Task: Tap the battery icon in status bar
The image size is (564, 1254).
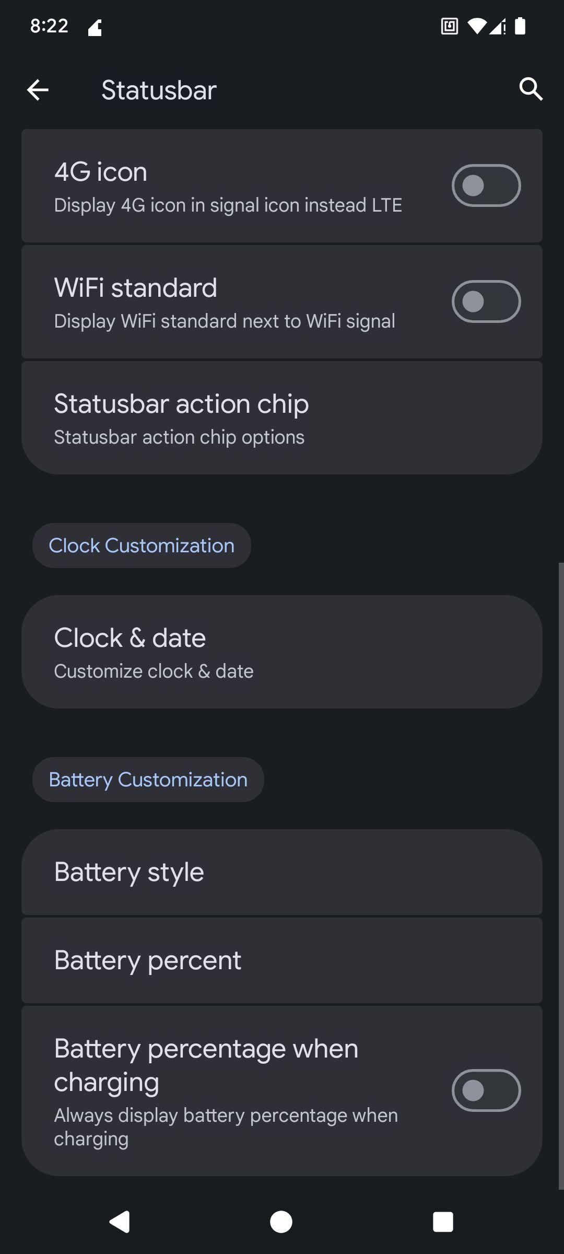Action: tap(520, 26)
